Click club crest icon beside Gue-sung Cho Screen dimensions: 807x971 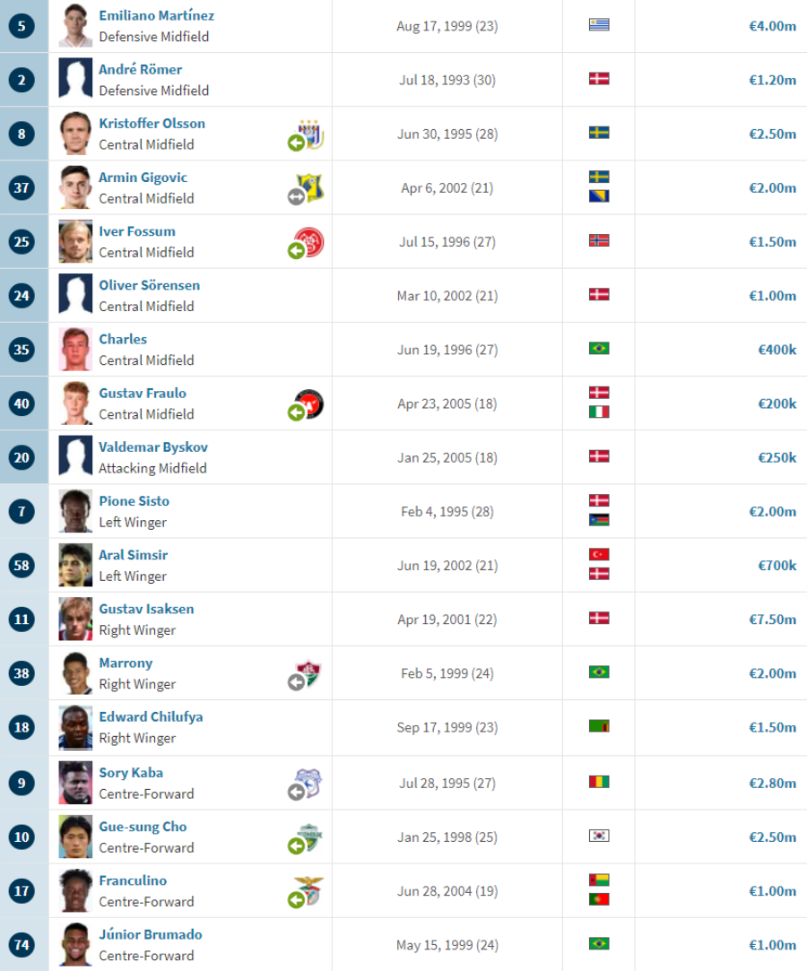[x=309, y=837]
